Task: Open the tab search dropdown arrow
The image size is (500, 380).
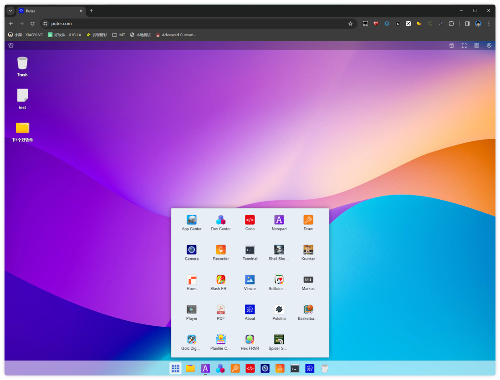Action: (11, 11)
